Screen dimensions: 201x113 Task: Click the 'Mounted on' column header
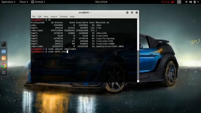click(102, 23)
